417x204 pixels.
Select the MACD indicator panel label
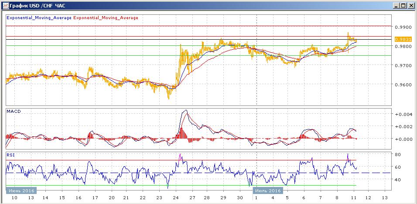click(14, 112)
